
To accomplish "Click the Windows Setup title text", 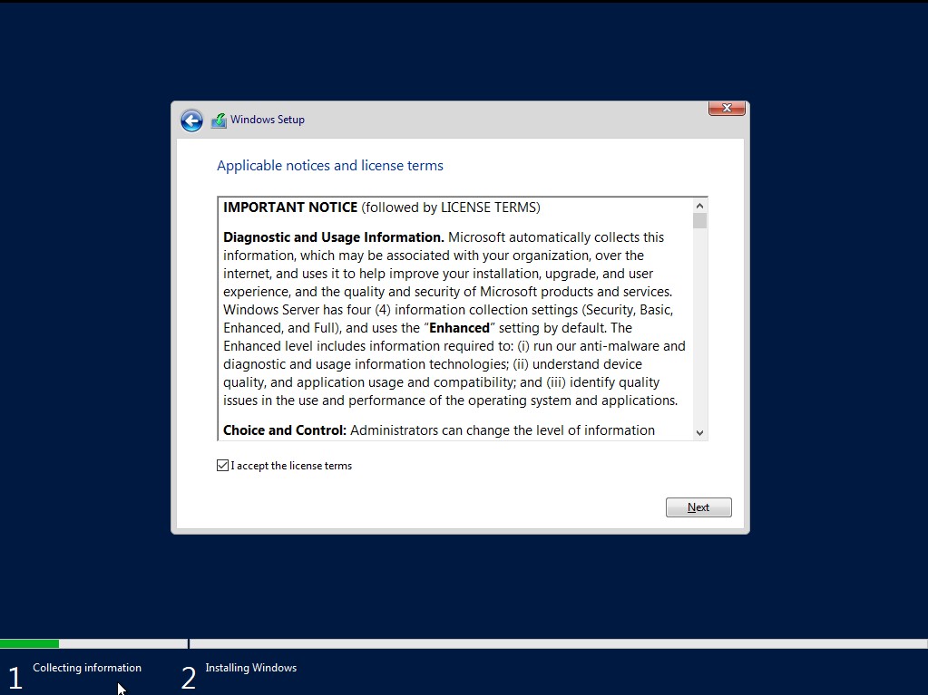I will (266, 119).
